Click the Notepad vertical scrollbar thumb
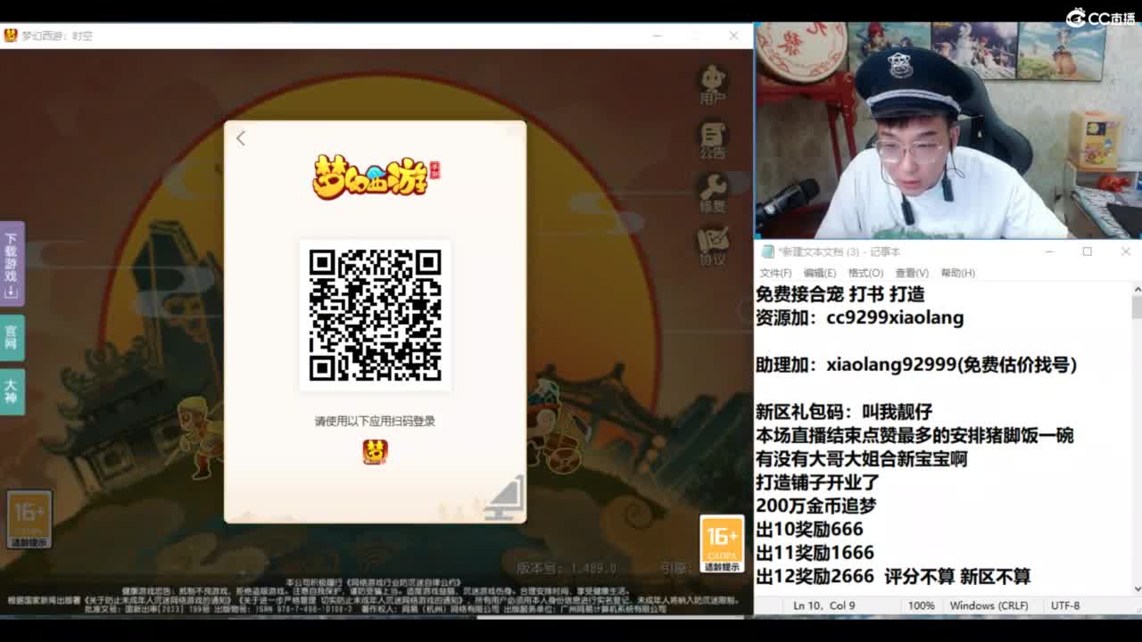1142x642 pixels. tap(1136, 308)
